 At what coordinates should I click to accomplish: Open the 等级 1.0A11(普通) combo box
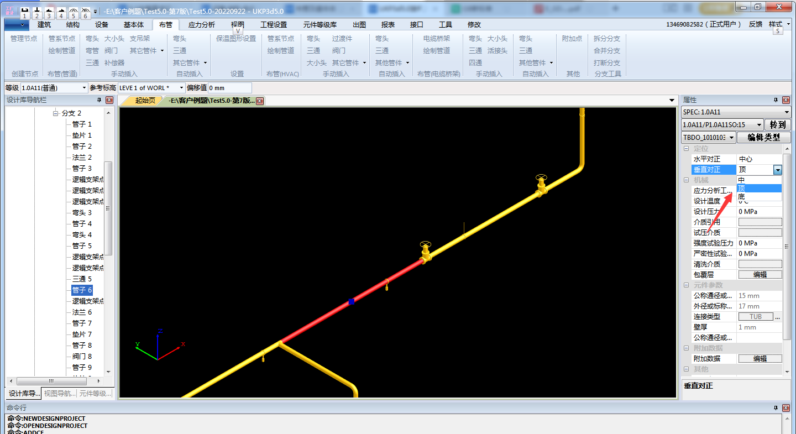(54, 88)
